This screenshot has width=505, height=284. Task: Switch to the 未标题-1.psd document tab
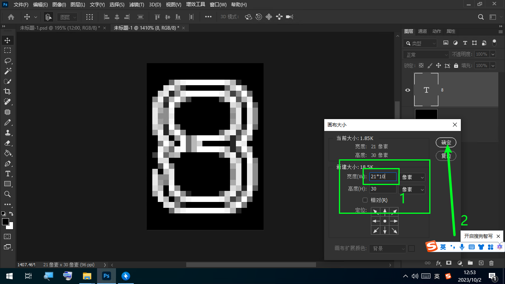click(x=60, y=28)
